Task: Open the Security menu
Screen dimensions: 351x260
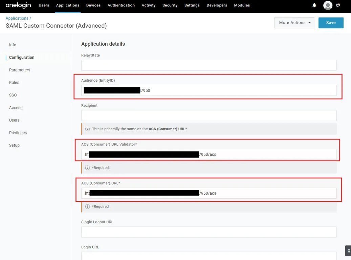Action: (170, 5)
